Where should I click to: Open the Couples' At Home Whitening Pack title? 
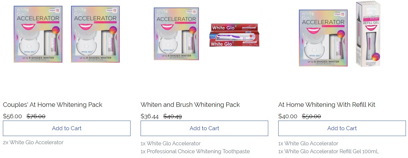coord(53,105)
